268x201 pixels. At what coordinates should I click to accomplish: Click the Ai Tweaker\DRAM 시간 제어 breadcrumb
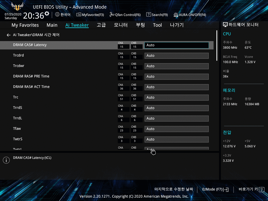(x=36, y=35)
